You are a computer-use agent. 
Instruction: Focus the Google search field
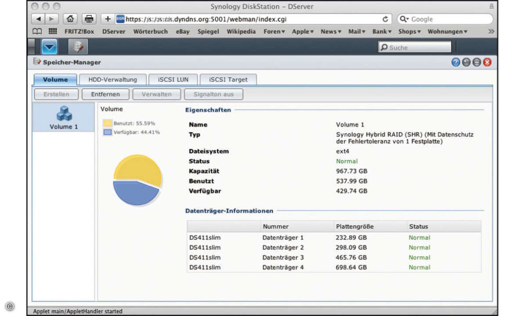(x=445, y=19)
